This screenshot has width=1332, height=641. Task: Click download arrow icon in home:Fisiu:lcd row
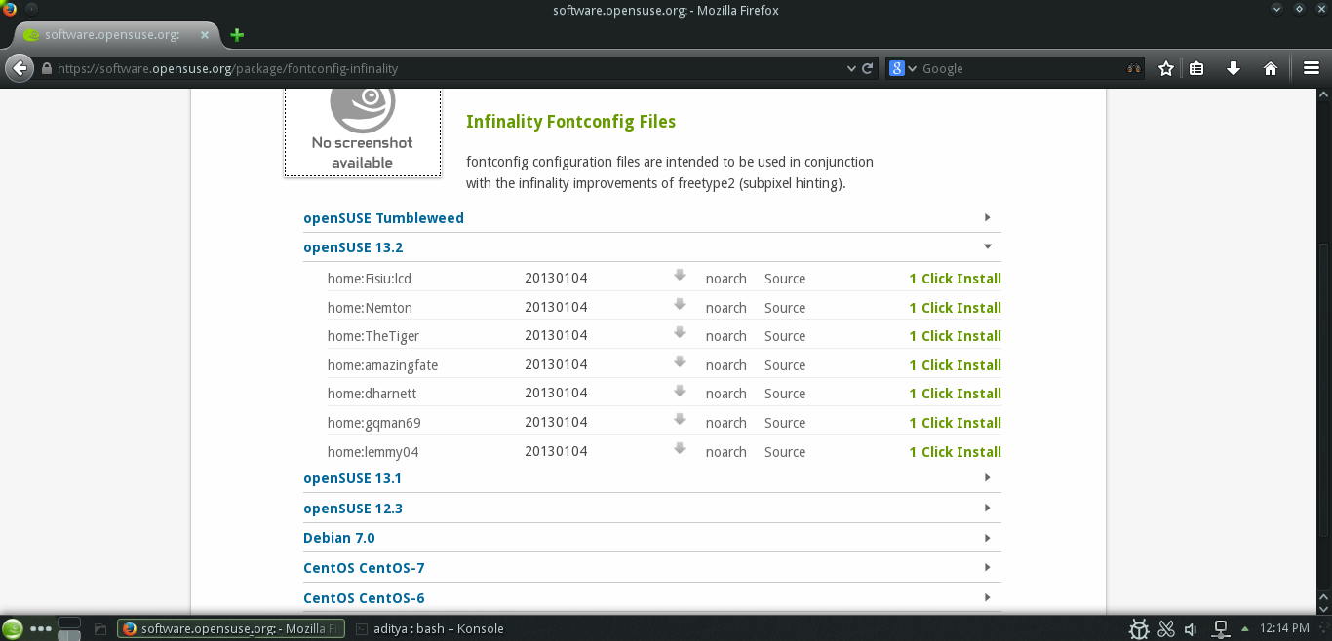(680, 276)
